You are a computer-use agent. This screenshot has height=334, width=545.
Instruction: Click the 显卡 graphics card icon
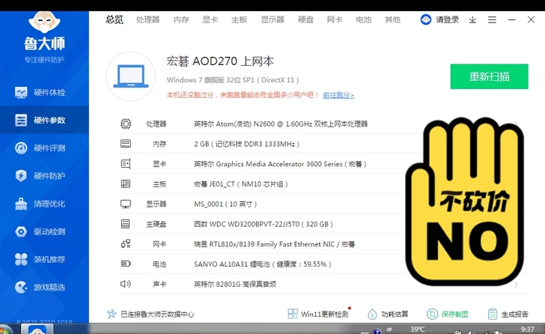[126, 164]
